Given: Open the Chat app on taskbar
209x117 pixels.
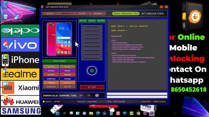Looking at the screenshot, I should click(x=84, y=113).
